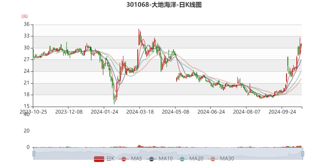Click the last candlestick at chart's right edge
The image size is (328, 164).
pyautogui.click(x=301, y=46)
